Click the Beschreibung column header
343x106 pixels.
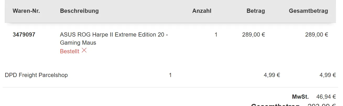coord(79,11)
